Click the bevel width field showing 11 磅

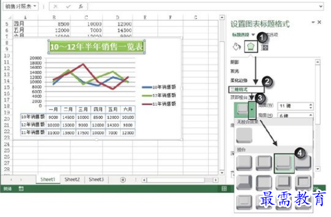coord(293,106)
